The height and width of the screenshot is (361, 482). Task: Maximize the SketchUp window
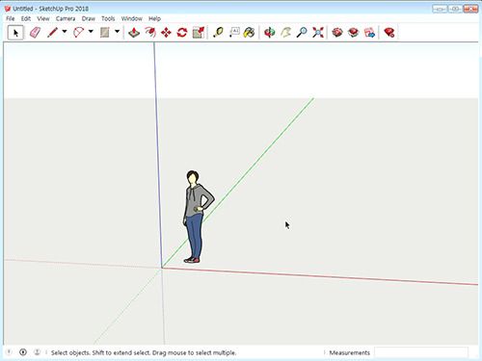tap(455, 9)
